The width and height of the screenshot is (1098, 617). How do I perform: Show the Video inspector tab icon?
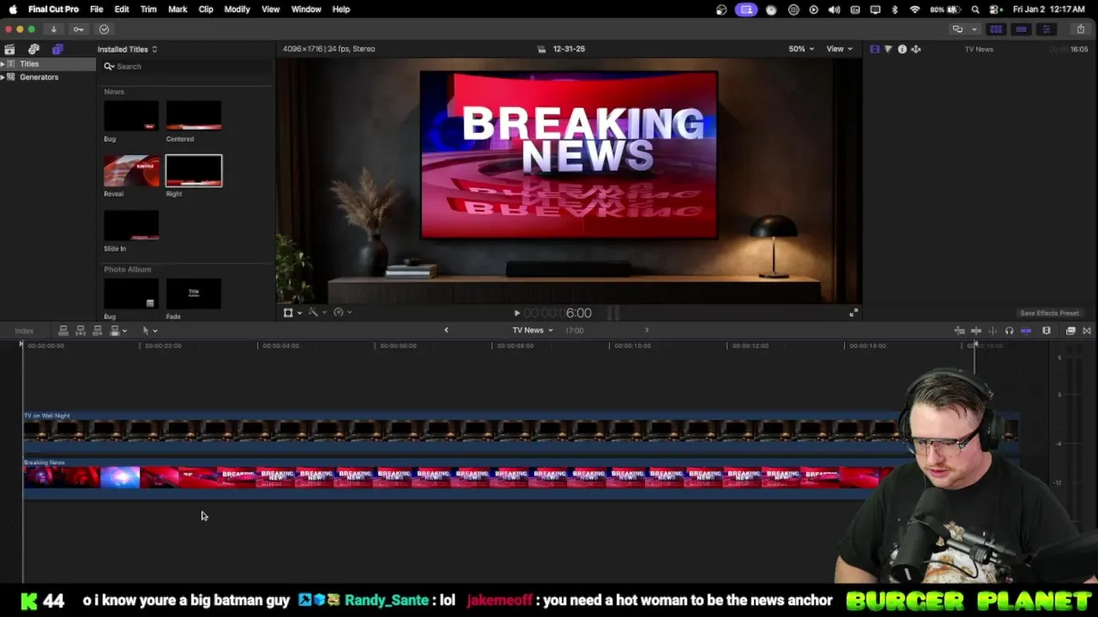coord(874,49)
